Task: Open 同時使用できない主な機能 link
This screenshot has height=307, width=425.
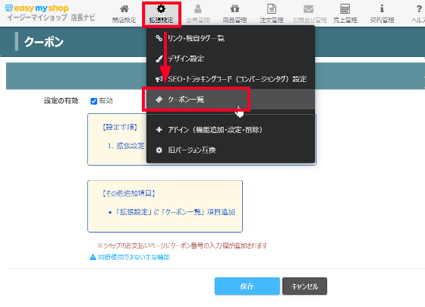Action: pos(134,257)
